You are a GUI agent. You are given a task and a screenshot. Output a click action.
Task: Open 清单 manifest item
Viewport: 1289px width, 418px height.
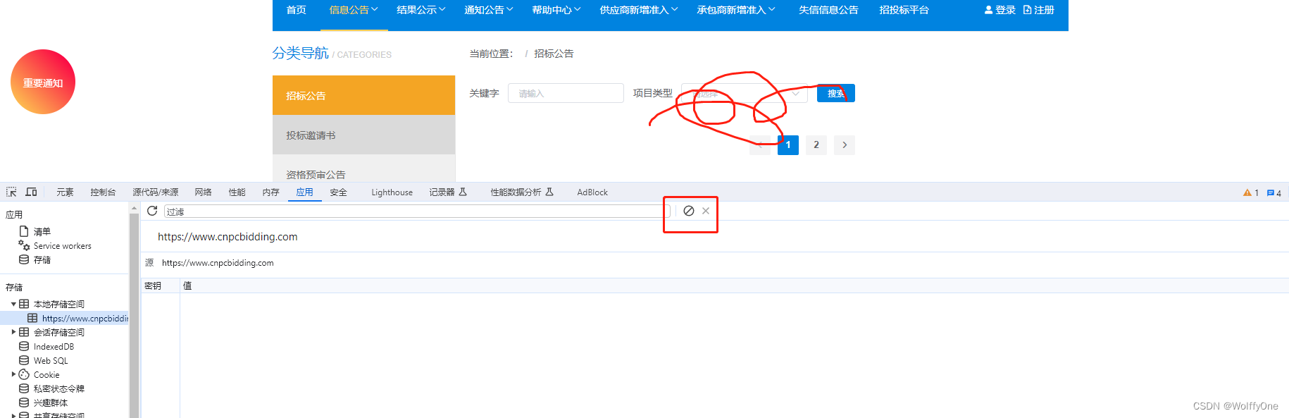pos(42,231)
